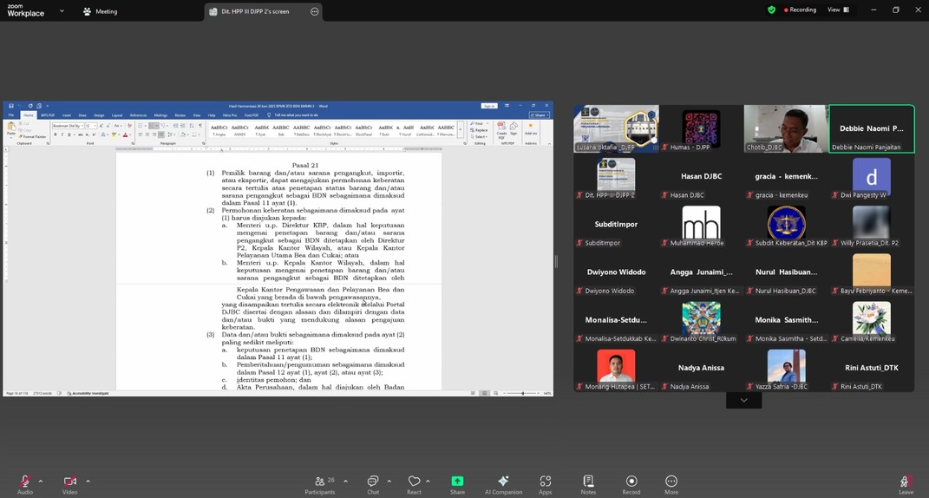929x498 pixels.
Task: Expand video options arrow next to Video
Action: click(x=88, y=481)
